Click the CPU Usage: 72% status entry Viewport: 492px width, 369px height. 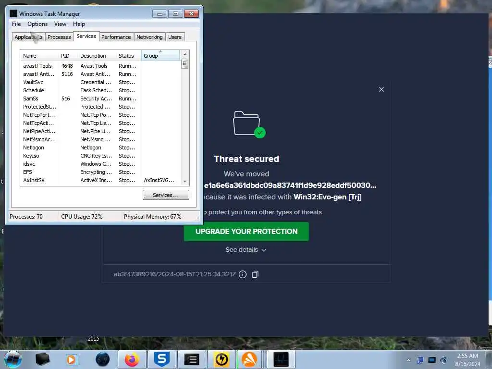click(x=82, y=217)
